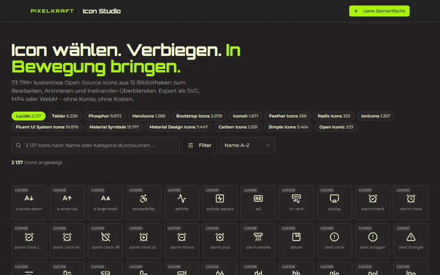The height and width of the screenshot is (275, 440).
Task: Focus the icon search field
Action: [x=95, y=145]
